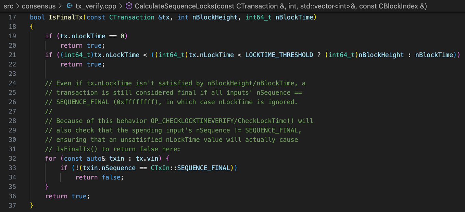The image size is (465, 212).
Task: Click line number 37
Action: coord(12,205)
